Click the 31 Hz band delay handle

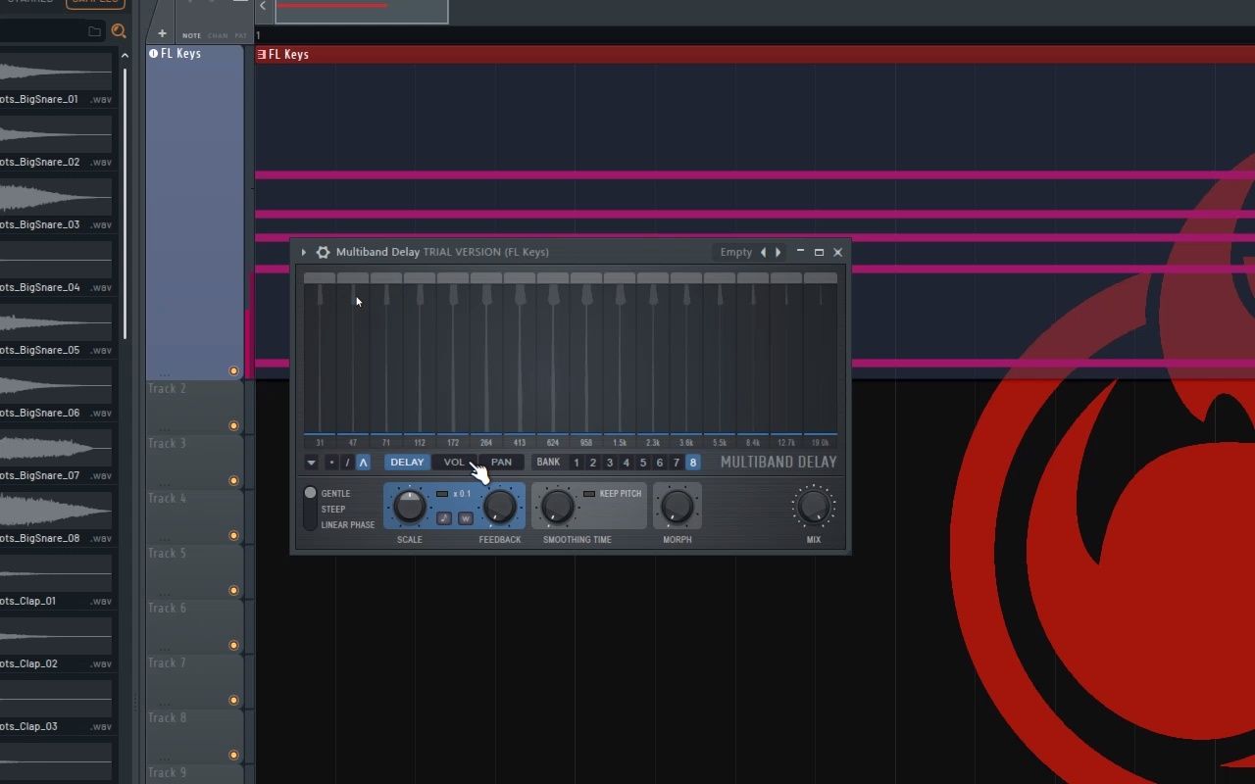[x=320, y=293]
